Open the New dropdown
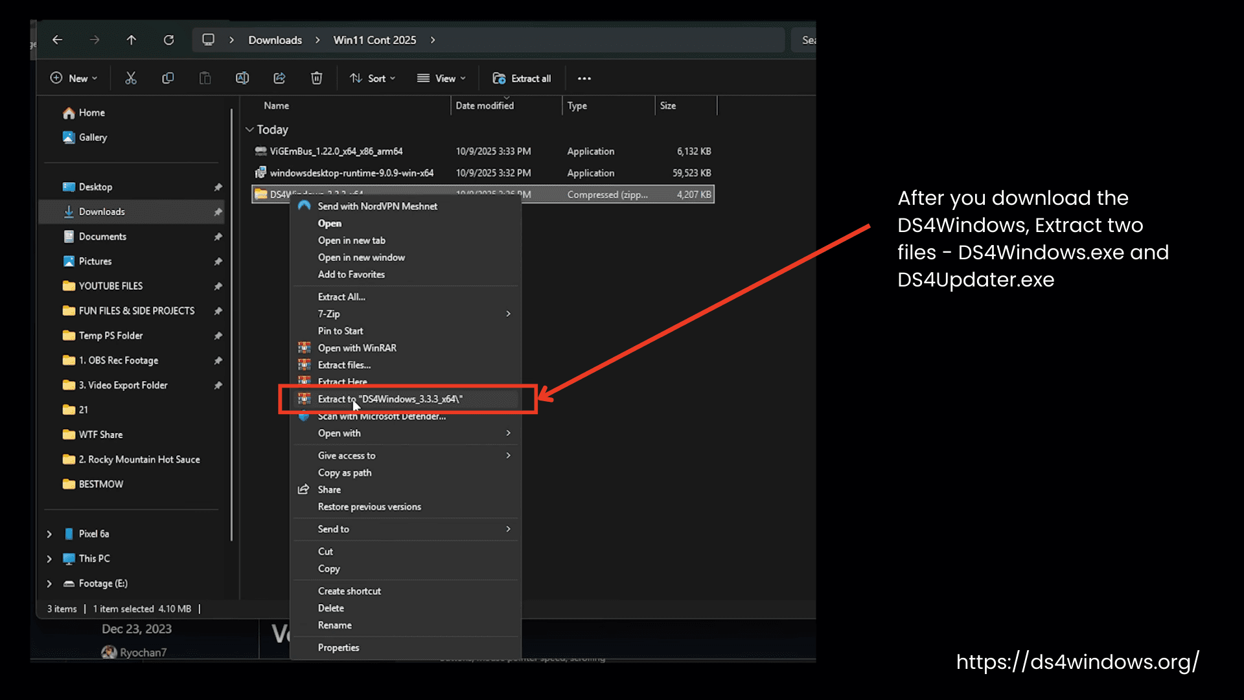The width and height of the screenshot is (1244, 700). (74, 78)
